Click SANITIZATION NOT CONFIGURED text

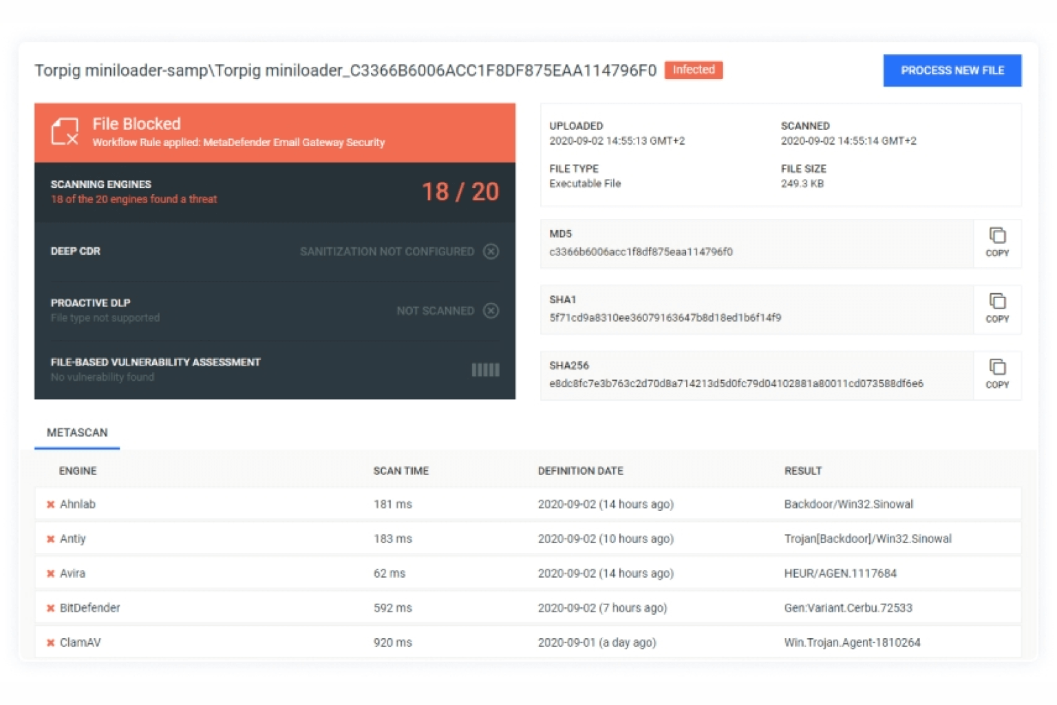(387, 251)
